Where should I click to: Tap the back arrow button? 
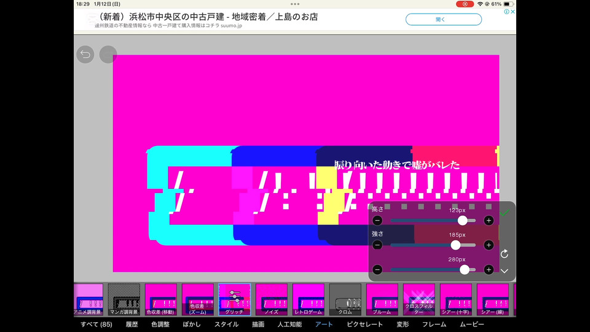pyautogui.click(x=85, y=55)
